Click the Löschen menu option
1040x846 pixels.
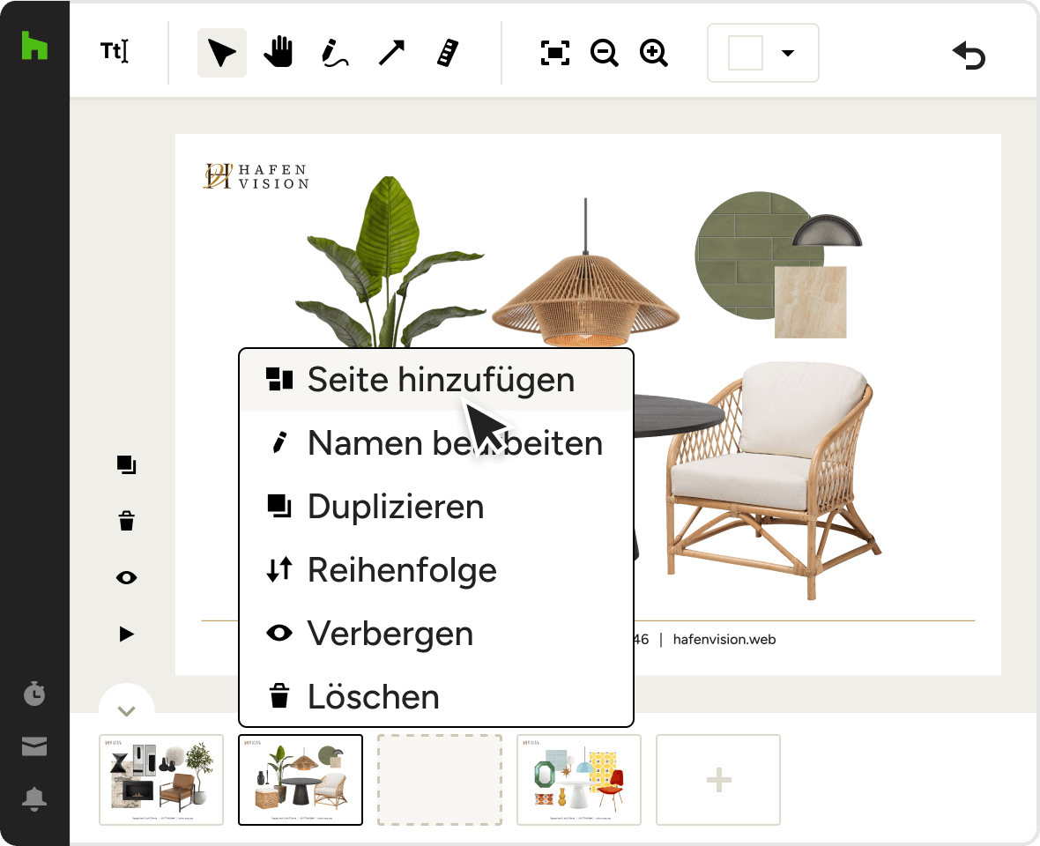coord(436,696)
